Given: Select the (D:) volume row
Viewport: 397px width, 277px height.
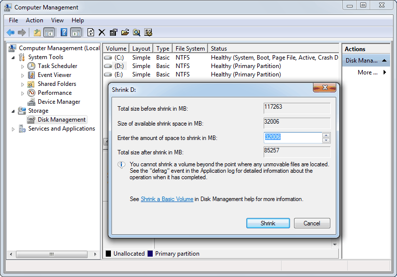Looking at the screenshot, I should pyautogui.click(x=220, y=66).
